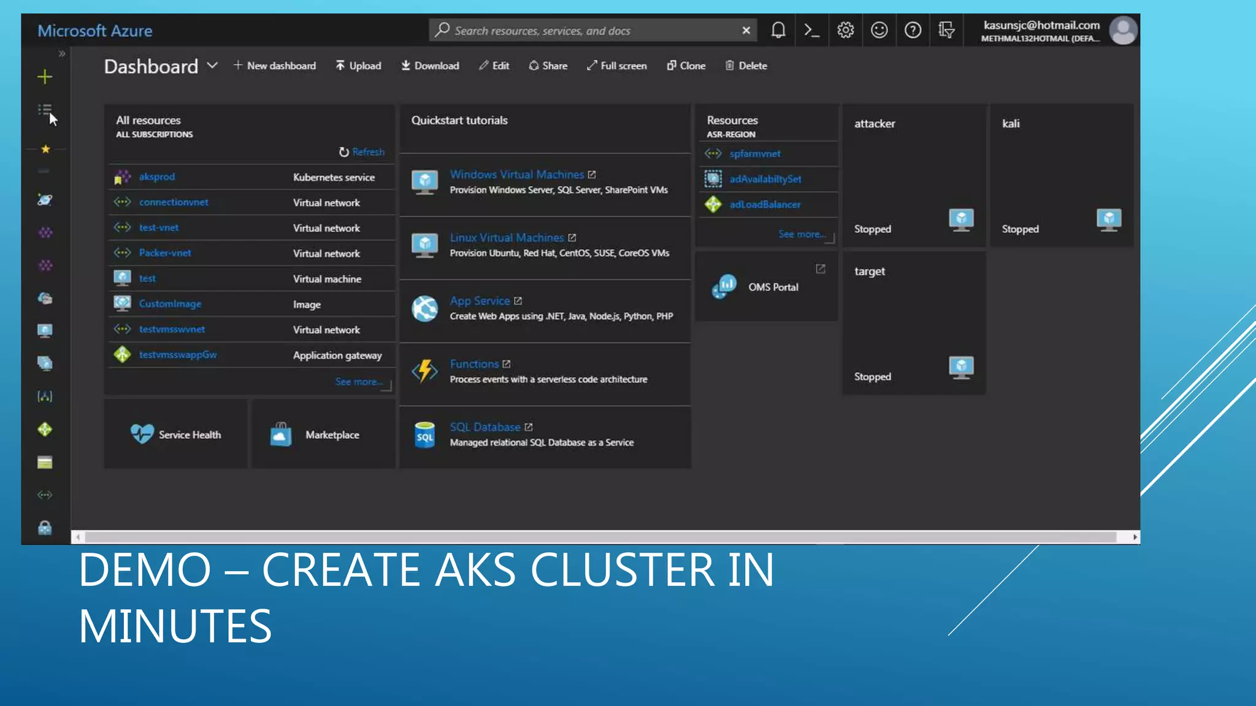Click the Functions lightning bolt icon
Image resolution: width=1256 pixels, height=706 pixels.
point(425,371)
